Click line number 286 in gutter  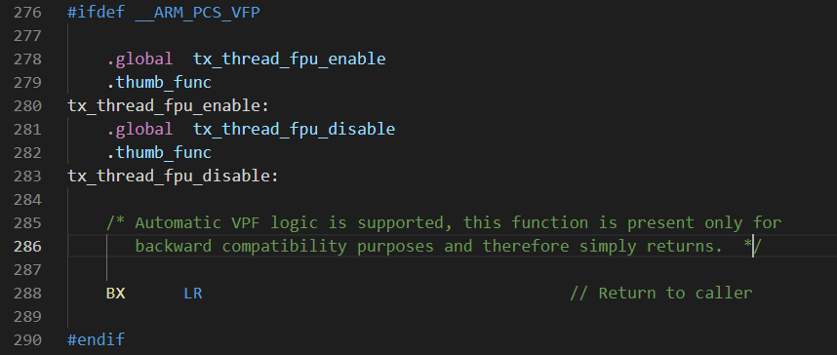tap(27, 247)
